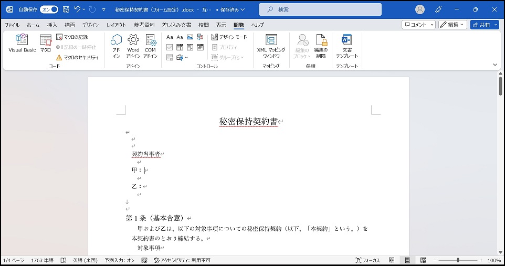
Task: Show the 1763 単語 word count
Action: coord(42,260)
